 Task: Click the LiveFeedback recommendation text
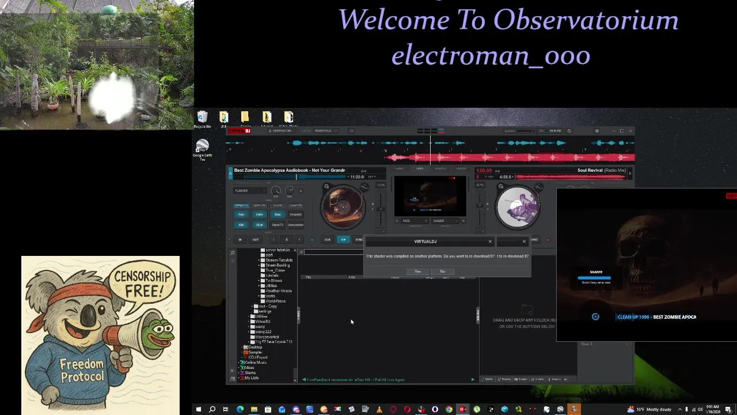click(x=356, y=380)
